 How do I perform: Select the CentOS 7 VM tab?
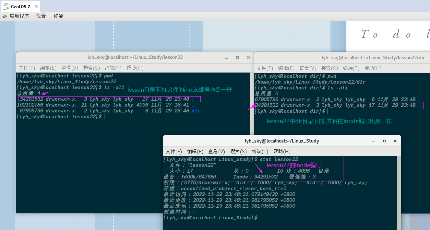click(20, 6)
